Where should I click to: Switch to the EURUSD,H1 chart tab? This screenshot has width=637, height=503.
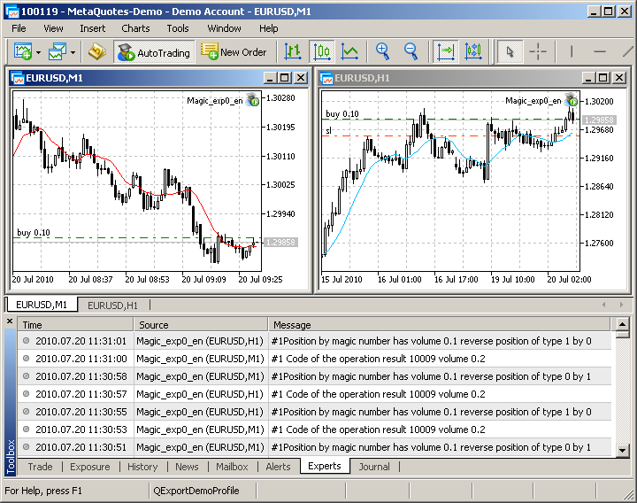(112, 305)
